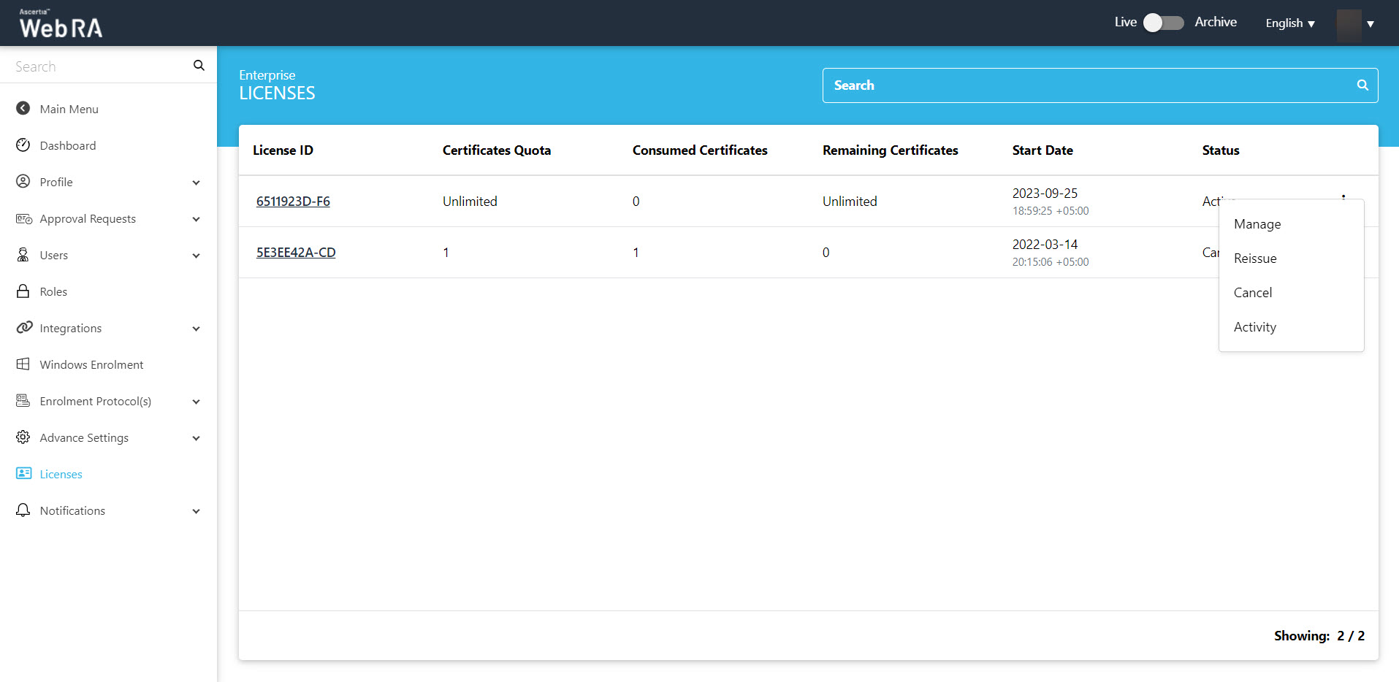Click the Licenses card icon in sidebar

pos(23,474)
